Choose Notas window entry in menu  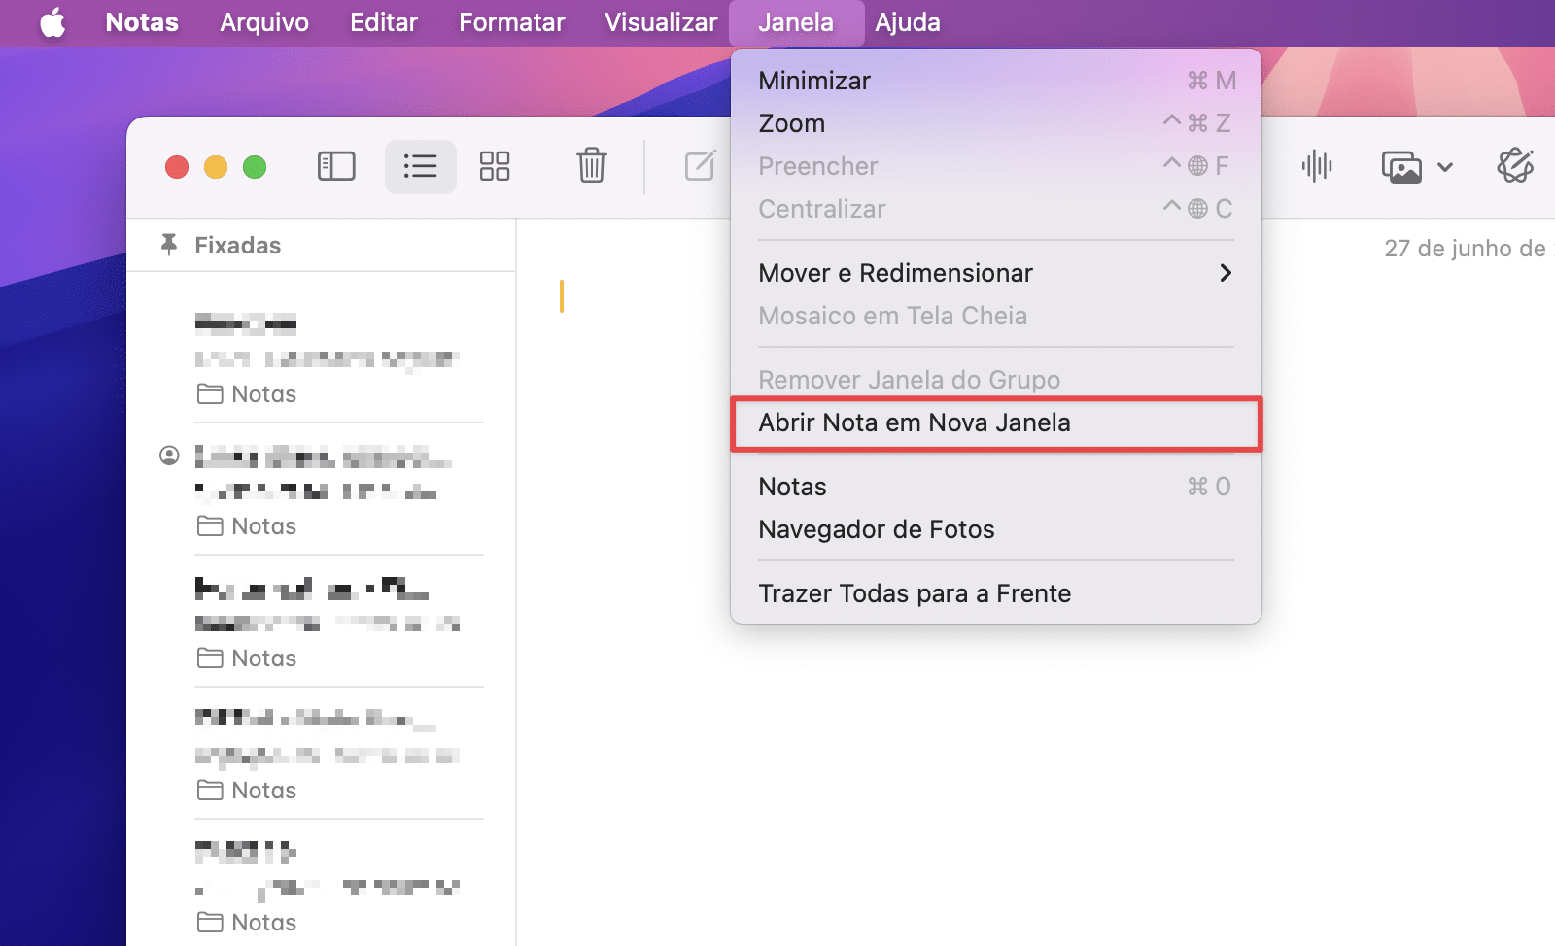996,487
